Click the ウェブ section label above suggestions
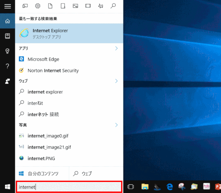 (23, 81)
